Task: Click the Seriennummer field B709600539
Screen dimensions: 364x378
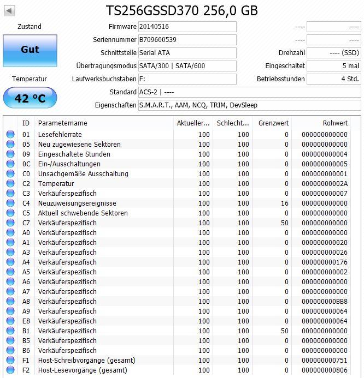Action: pos(187,40)
